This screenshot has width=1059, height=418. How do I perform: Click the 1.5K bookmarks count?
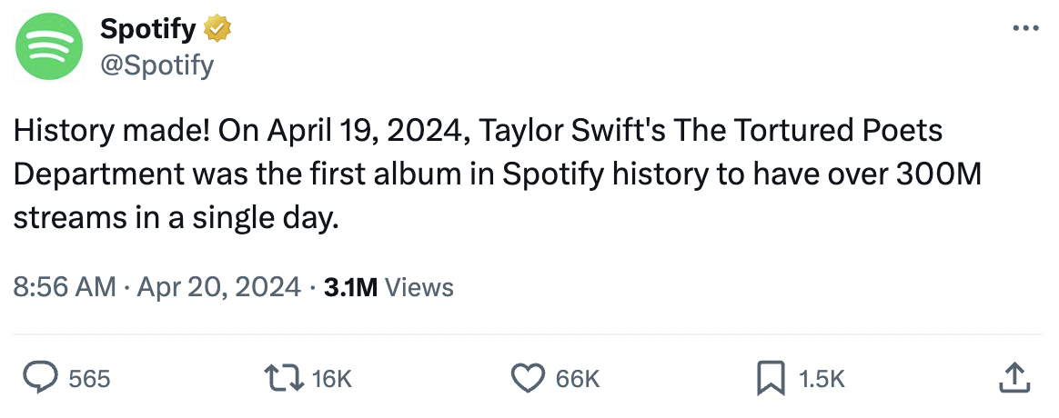822,379
